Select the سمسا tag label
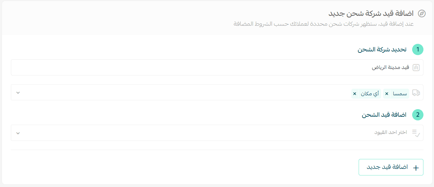This screenshot has width=434, height=187. [x=400, y=94]
